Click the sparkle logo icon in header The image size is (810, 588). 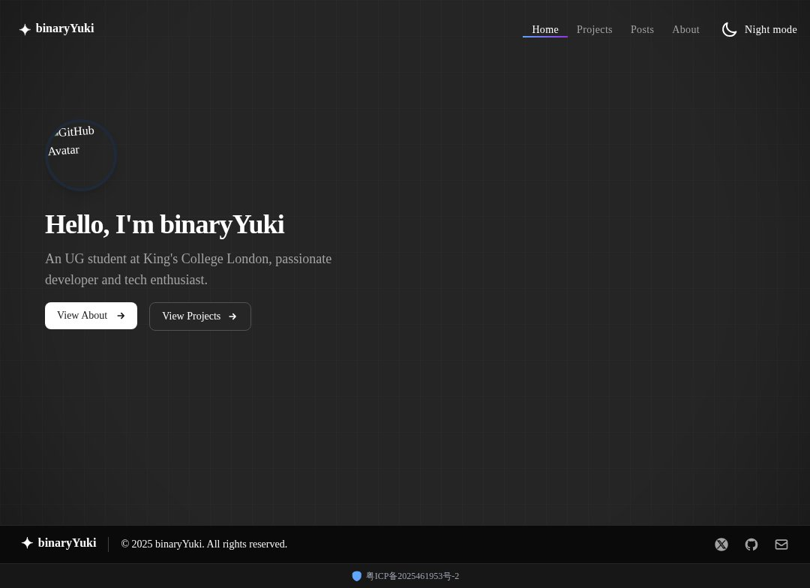coord(25,29)
